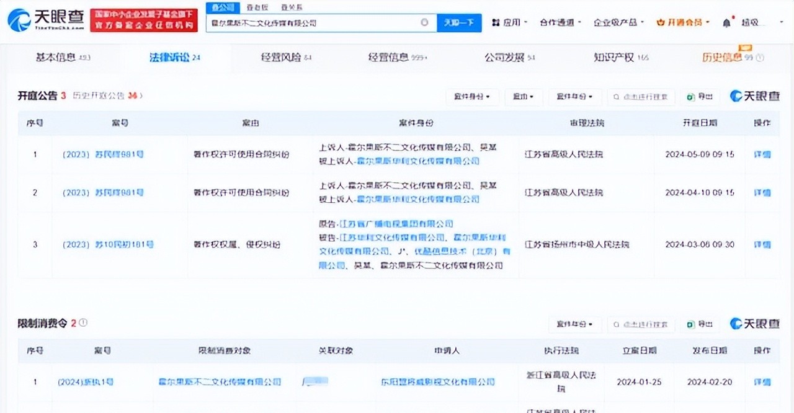Click the 著作权权属、侵权纠纷 cause cell
Screen dimensions: 794x413
(237, 245)
